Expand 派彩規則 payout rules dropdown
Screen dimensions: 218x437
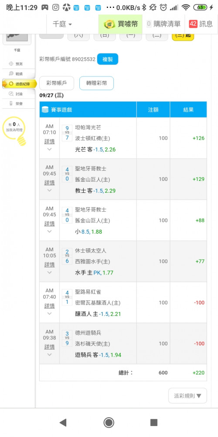pos(187,396)
